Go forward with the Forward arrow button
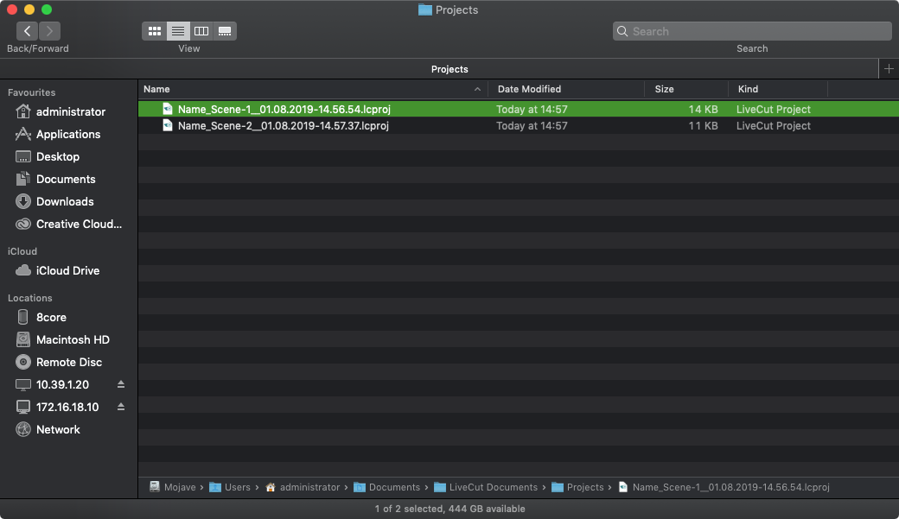This screenshot has width=899, height=519. point(49,31)
